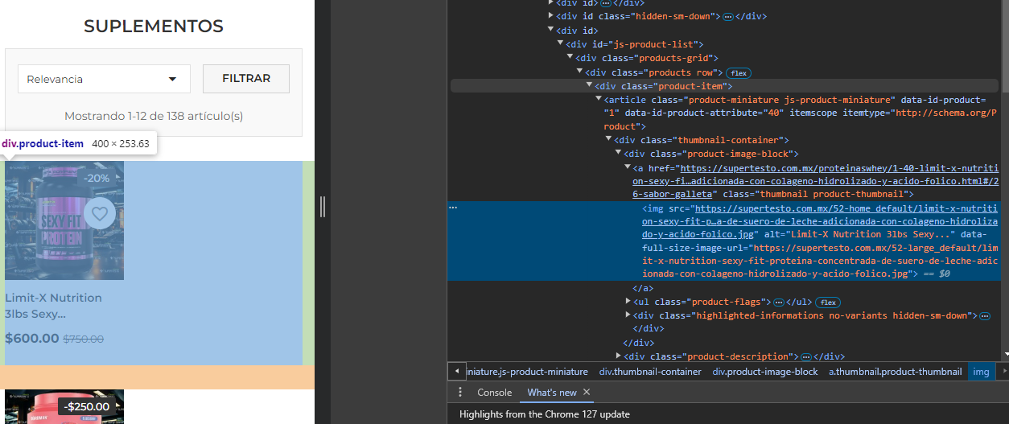Open the Relevancia sort dropdown
This screenshot has height=424, width=1009.
104,79
